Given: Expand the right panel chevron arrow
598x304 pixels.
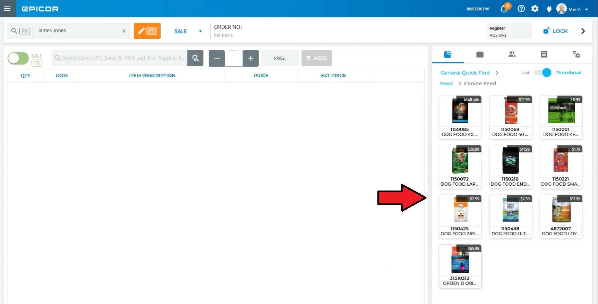Looking at the screenshot, I should pos(583,31).
